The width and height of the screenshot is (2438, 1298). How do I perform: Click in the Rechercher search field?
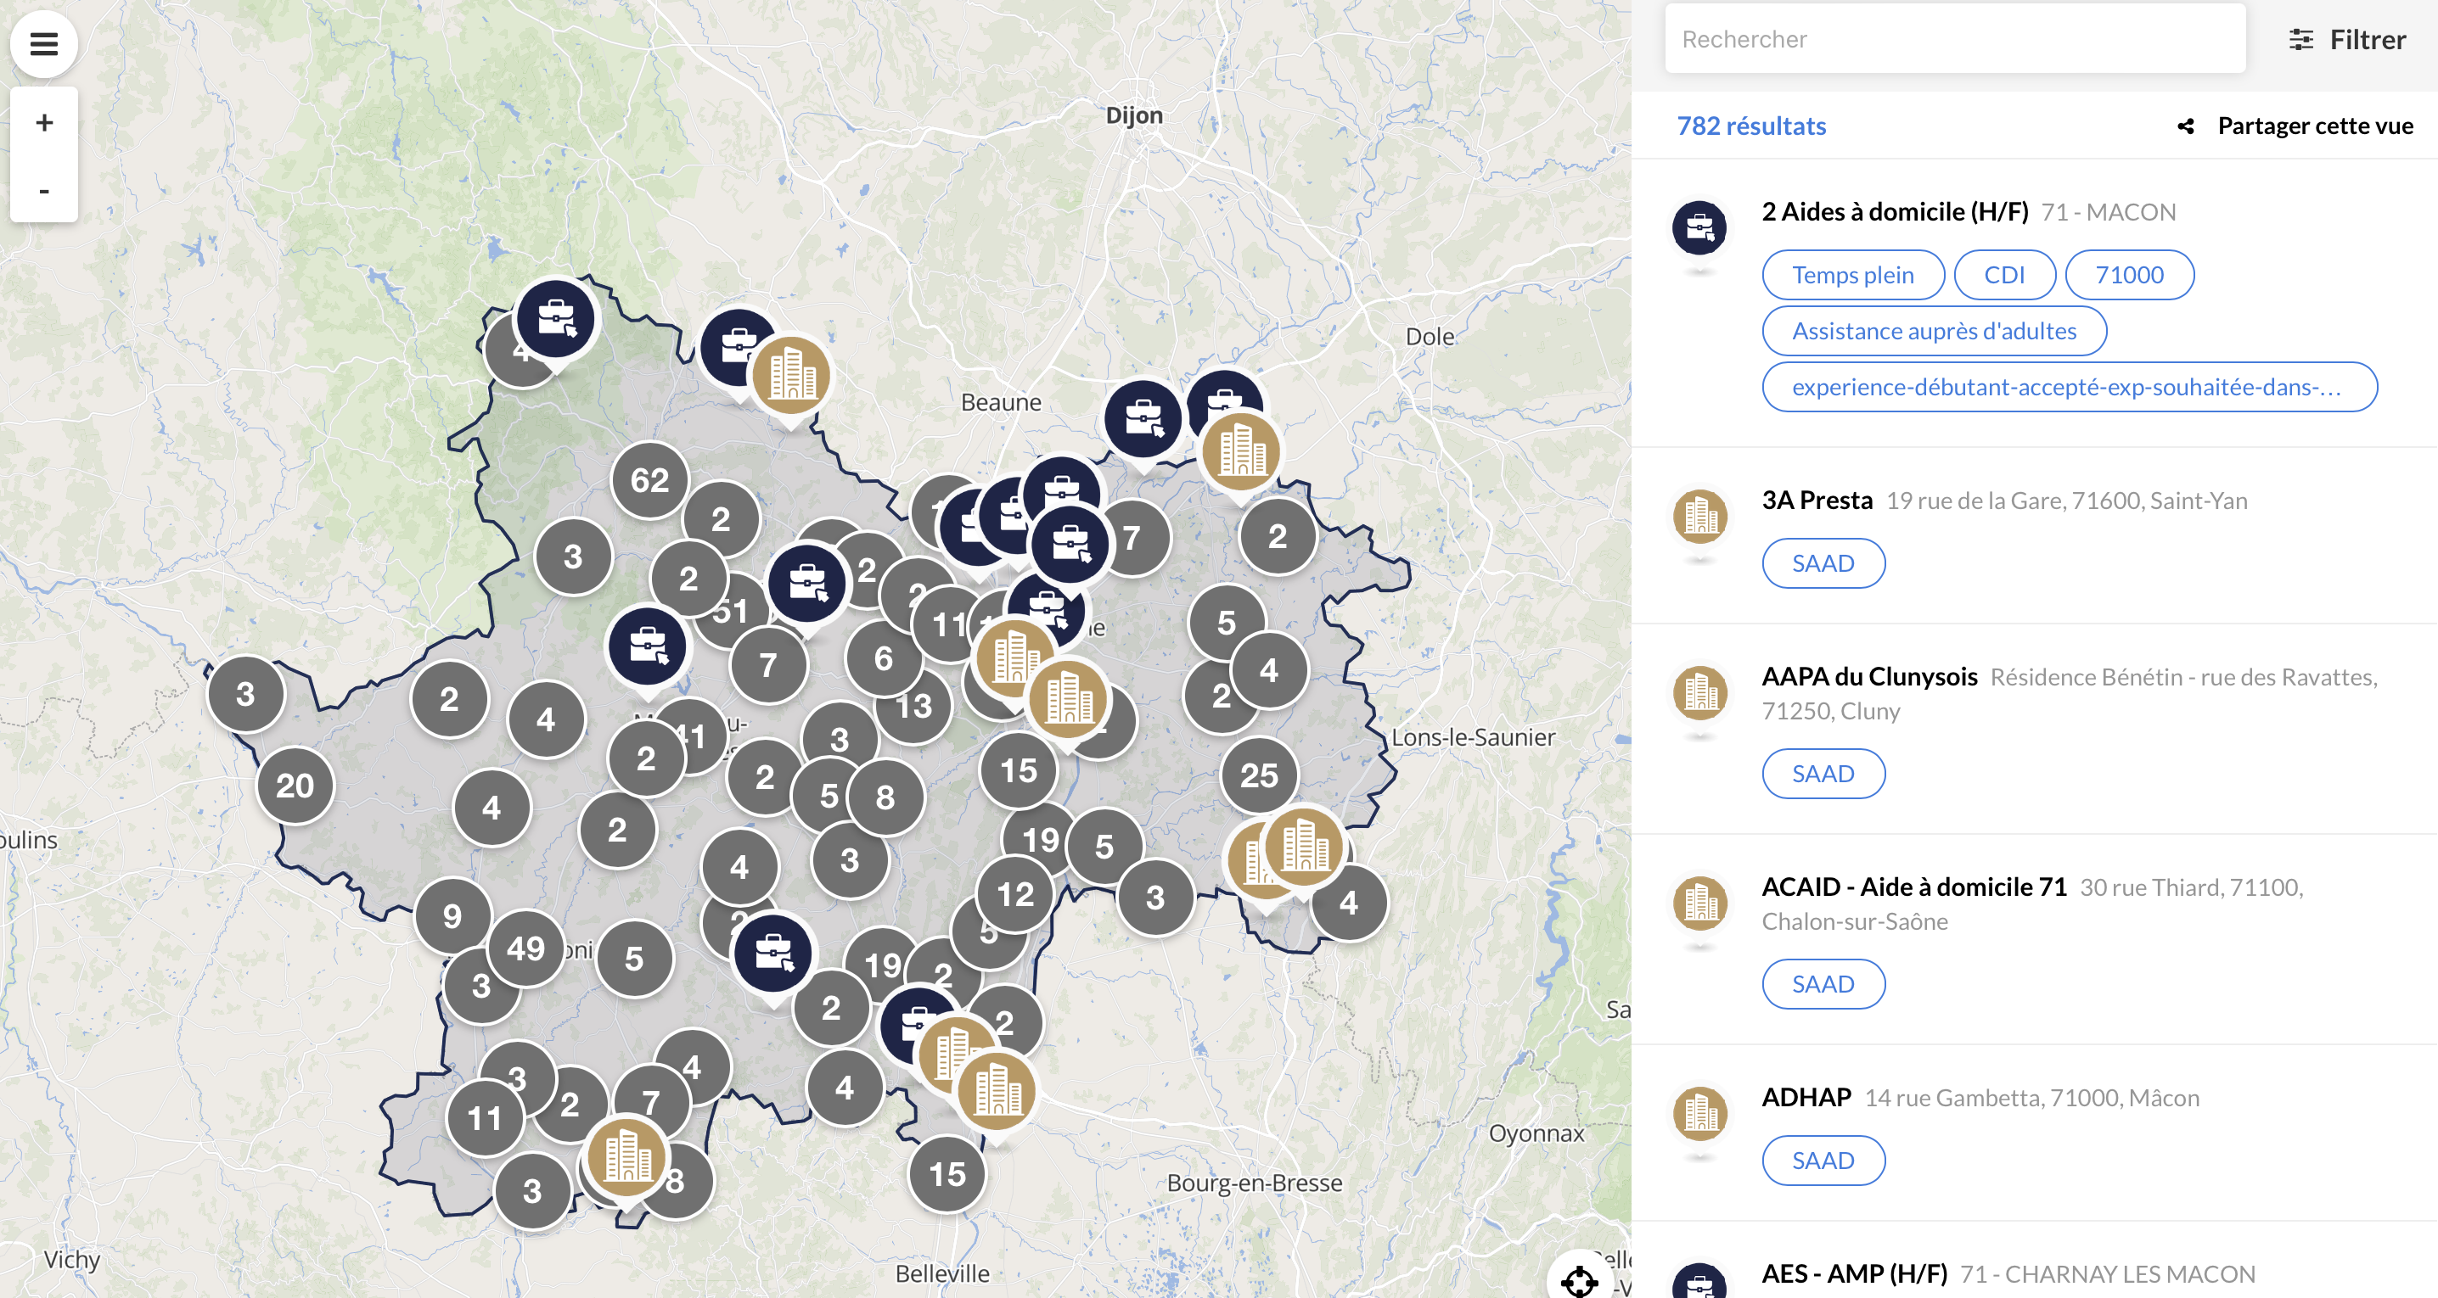(1953, 39)
